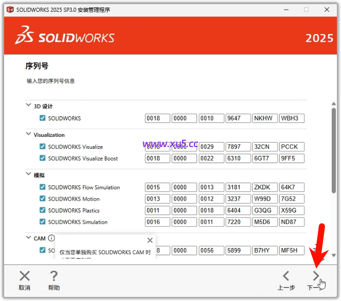
Task: Collapse the 模拟 section
Action: click(x=28, y=174)
